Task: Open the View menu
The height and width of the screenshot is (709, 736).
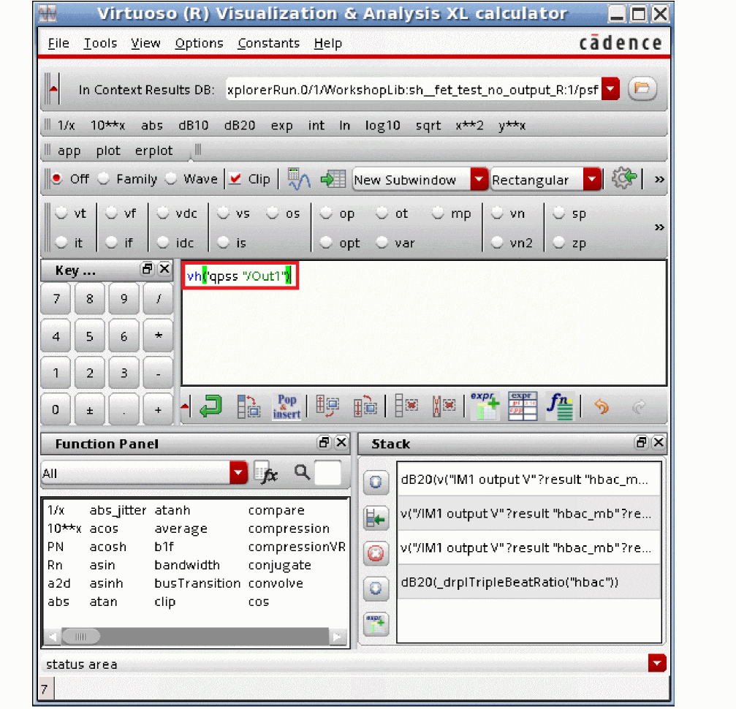Action: [145, 43]
